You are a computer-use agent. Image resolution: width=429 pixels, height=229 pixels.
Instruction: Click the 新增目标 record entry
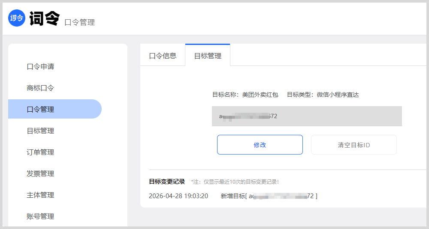click(269, 196)
